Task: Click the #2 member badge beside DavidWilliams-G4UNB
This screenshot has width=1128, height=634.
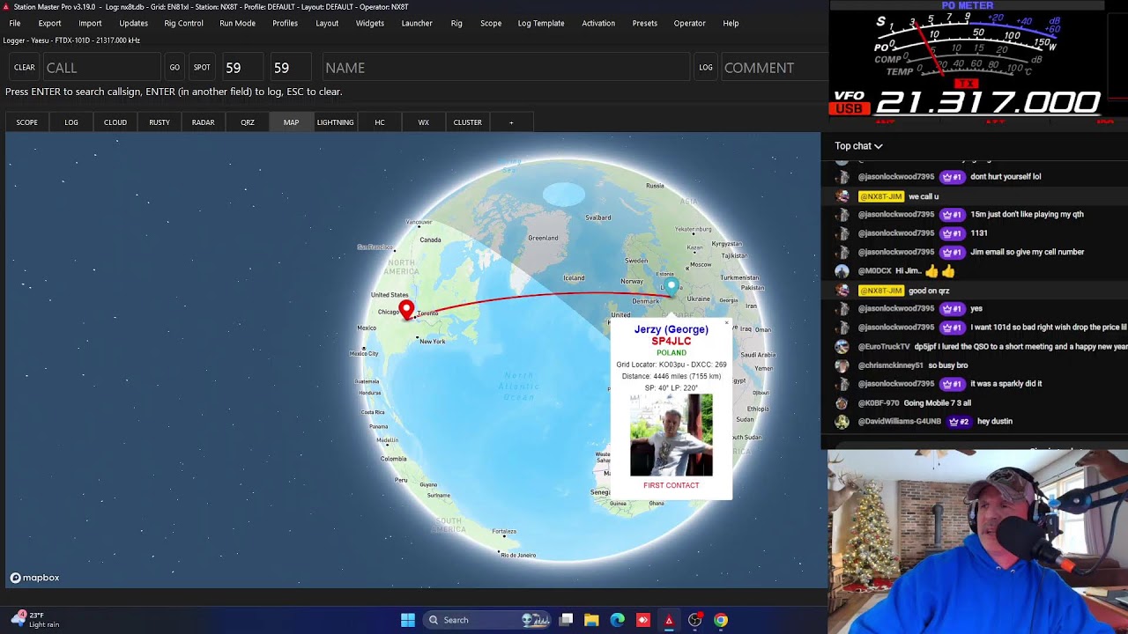Action: tap(959, 422)
